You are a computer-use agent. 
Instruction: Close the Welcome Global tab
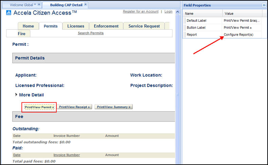[x=39, y=4]
